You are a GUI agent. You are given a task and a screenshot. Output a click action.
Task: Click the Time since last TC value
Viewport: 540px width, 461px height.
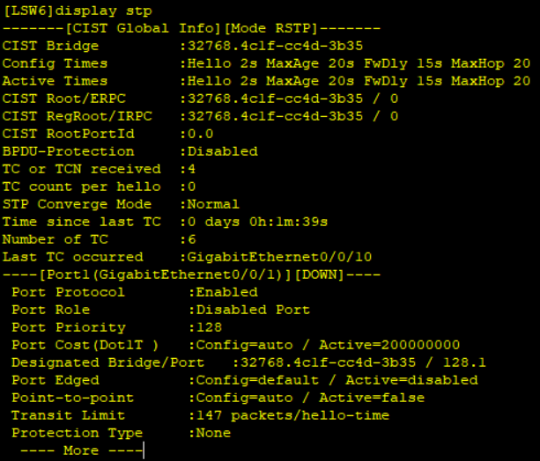(257, 222)
